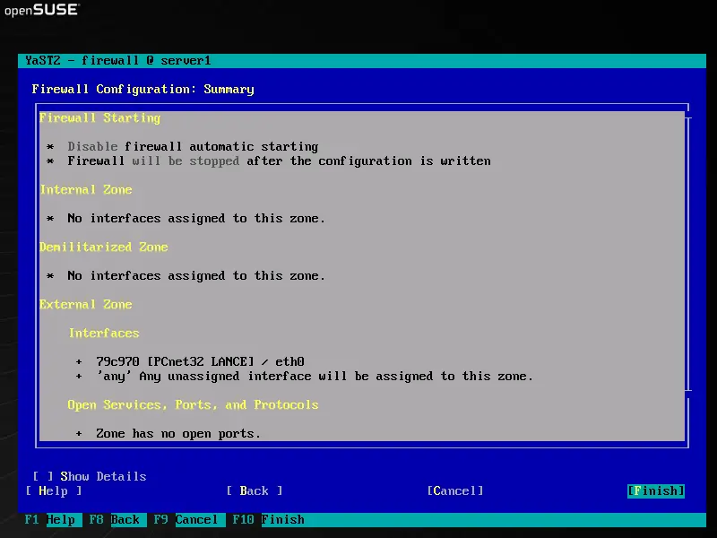Viewport: 717px width, 538px height.
Task: Select the Firewall Starting section heading
Action: pyautogui.click(x=99, y=117)
